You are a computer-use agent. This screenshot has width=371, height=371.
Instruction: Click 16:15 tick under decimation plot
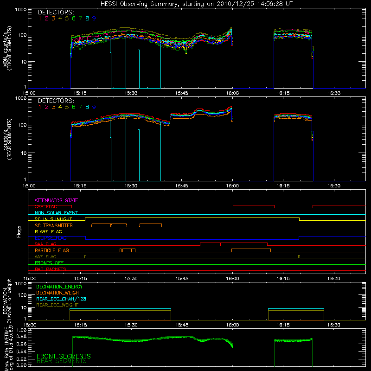point(283,325)
